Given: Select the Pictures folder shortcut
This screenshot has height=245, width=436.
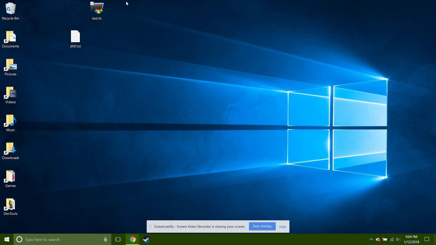Looking at the screenshot, I should coord(11,67).
